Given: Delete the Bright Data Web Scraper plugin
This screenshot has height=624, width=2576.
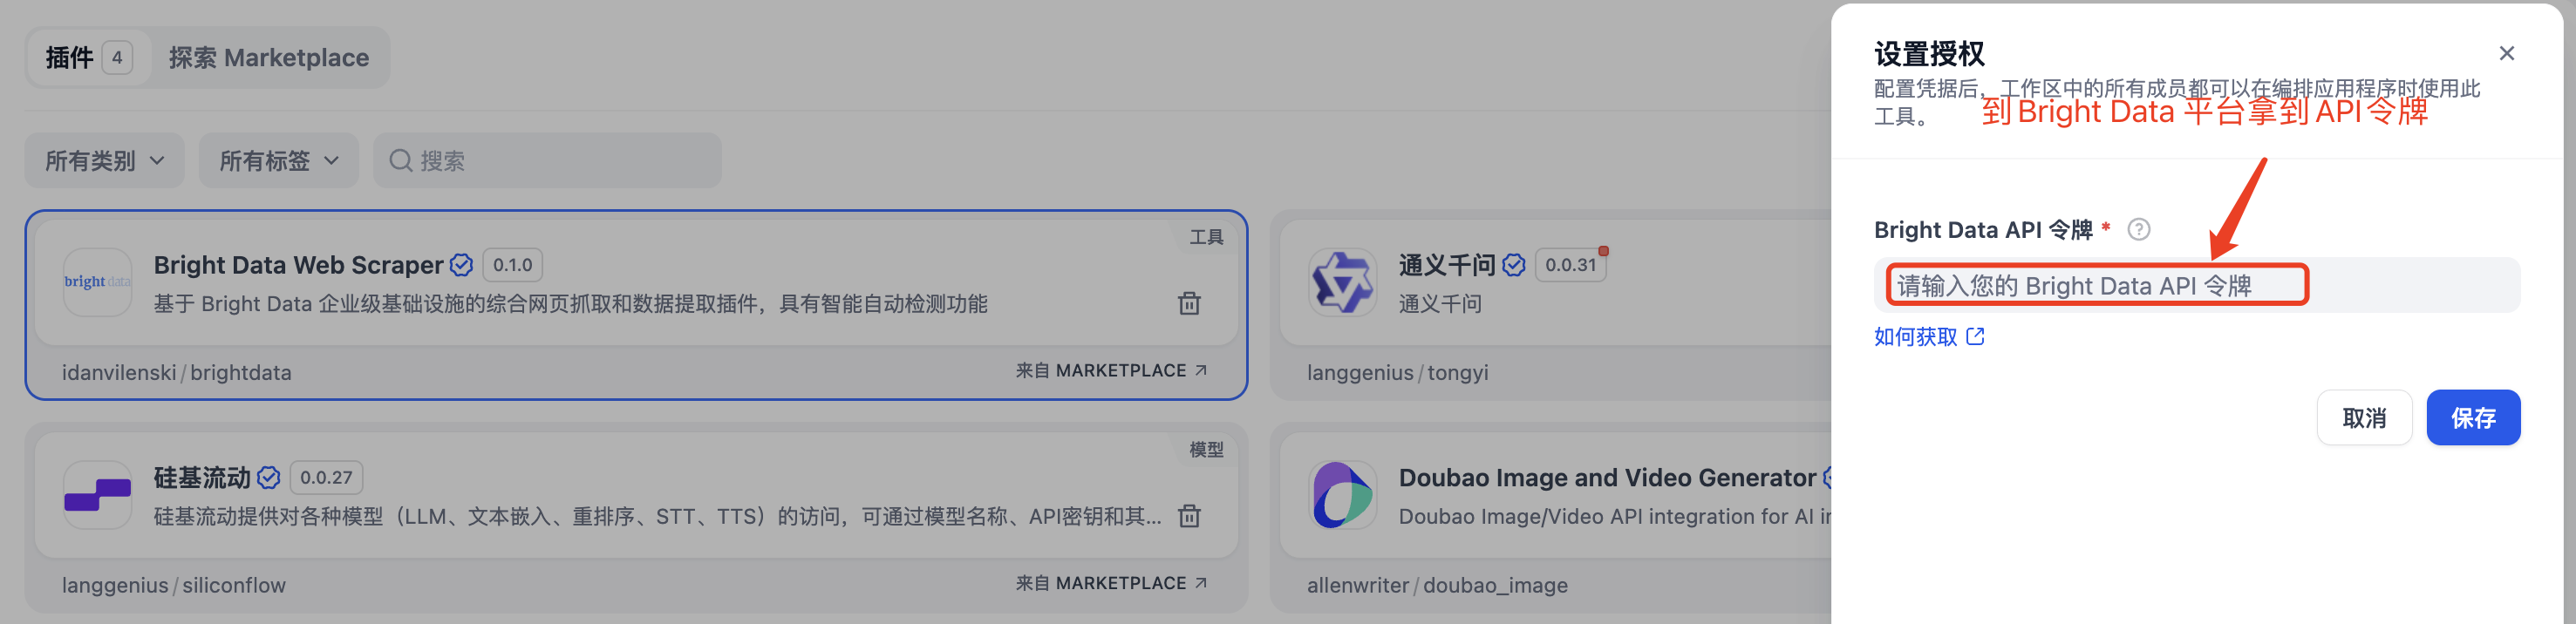Looking at the screenshot, I should [1189, 303].
